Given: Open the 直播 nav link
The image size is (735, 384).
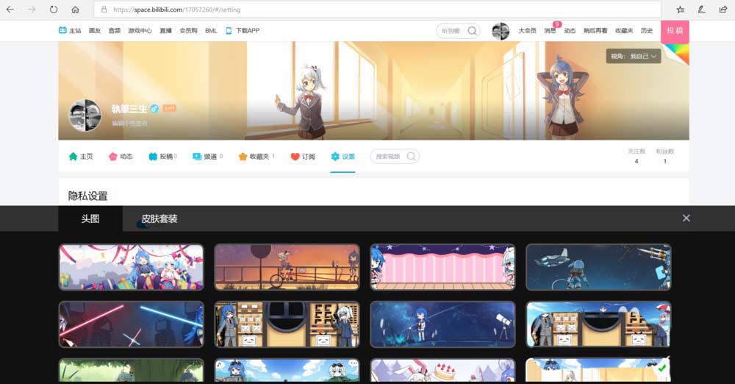Looking at the screenshot, I should click(165, 30).
